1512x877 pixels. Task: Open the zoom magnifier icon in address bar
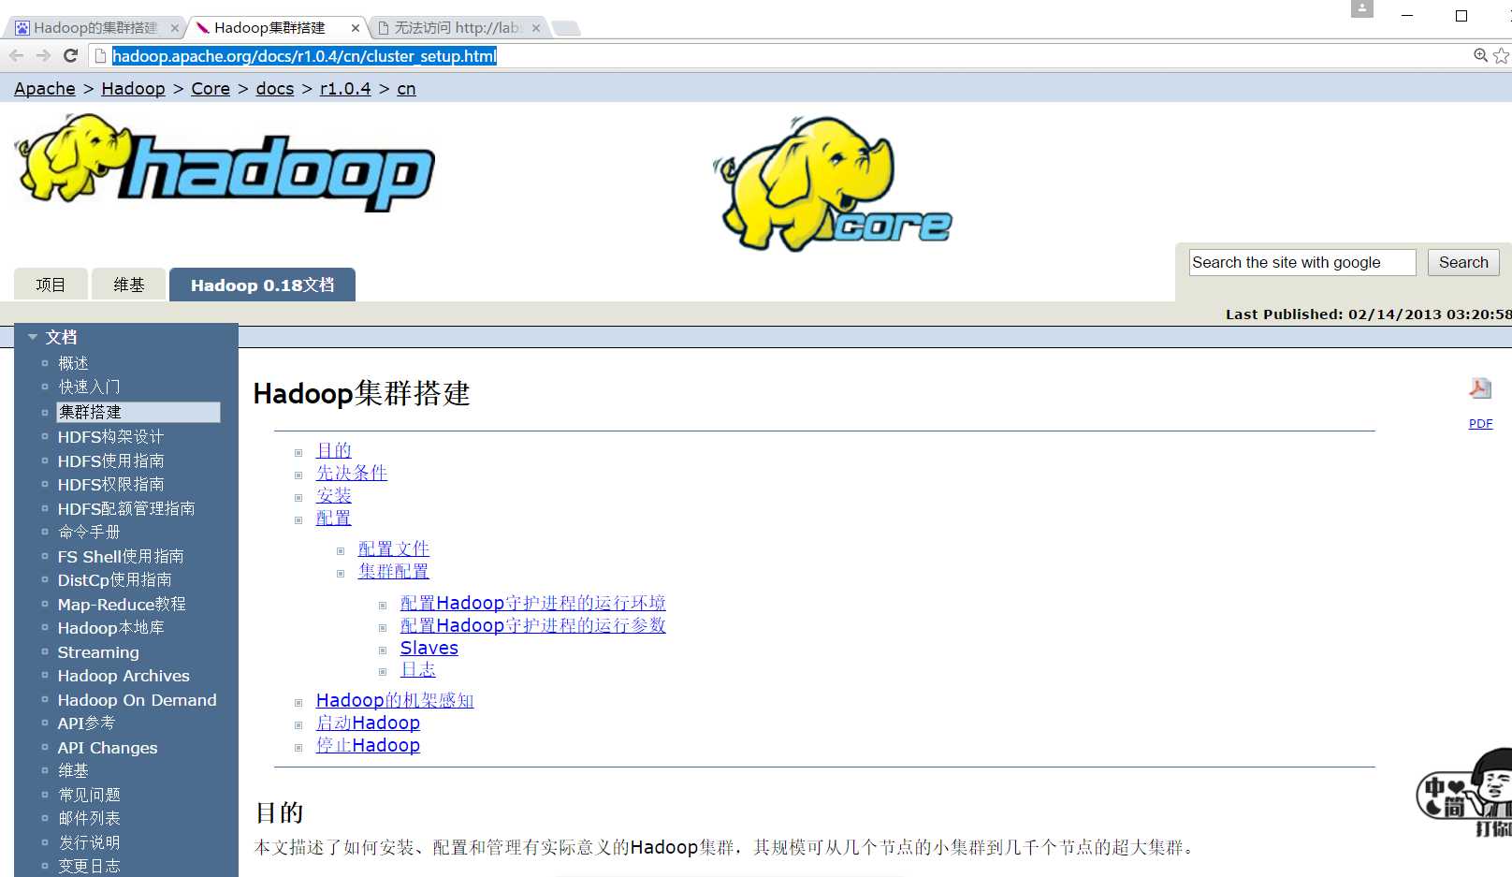pos(1480,56)
